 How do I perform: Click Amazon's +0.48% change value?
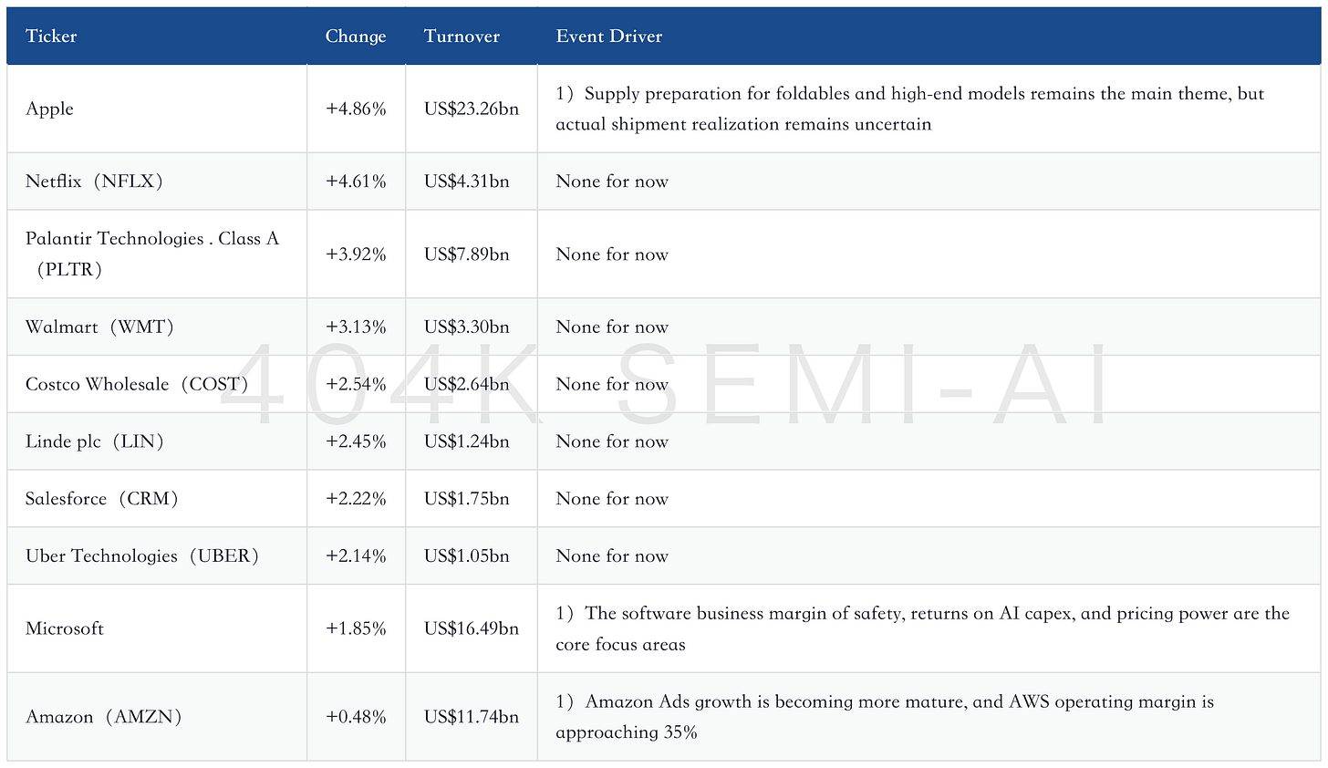point(356,717)
